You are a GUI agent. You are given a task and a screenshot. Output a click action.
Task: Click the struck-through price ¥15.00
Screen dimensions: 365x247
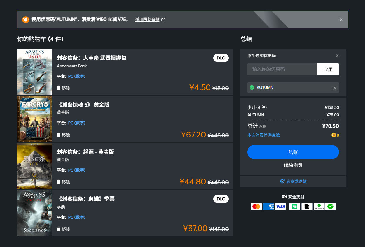coord(220,88)
